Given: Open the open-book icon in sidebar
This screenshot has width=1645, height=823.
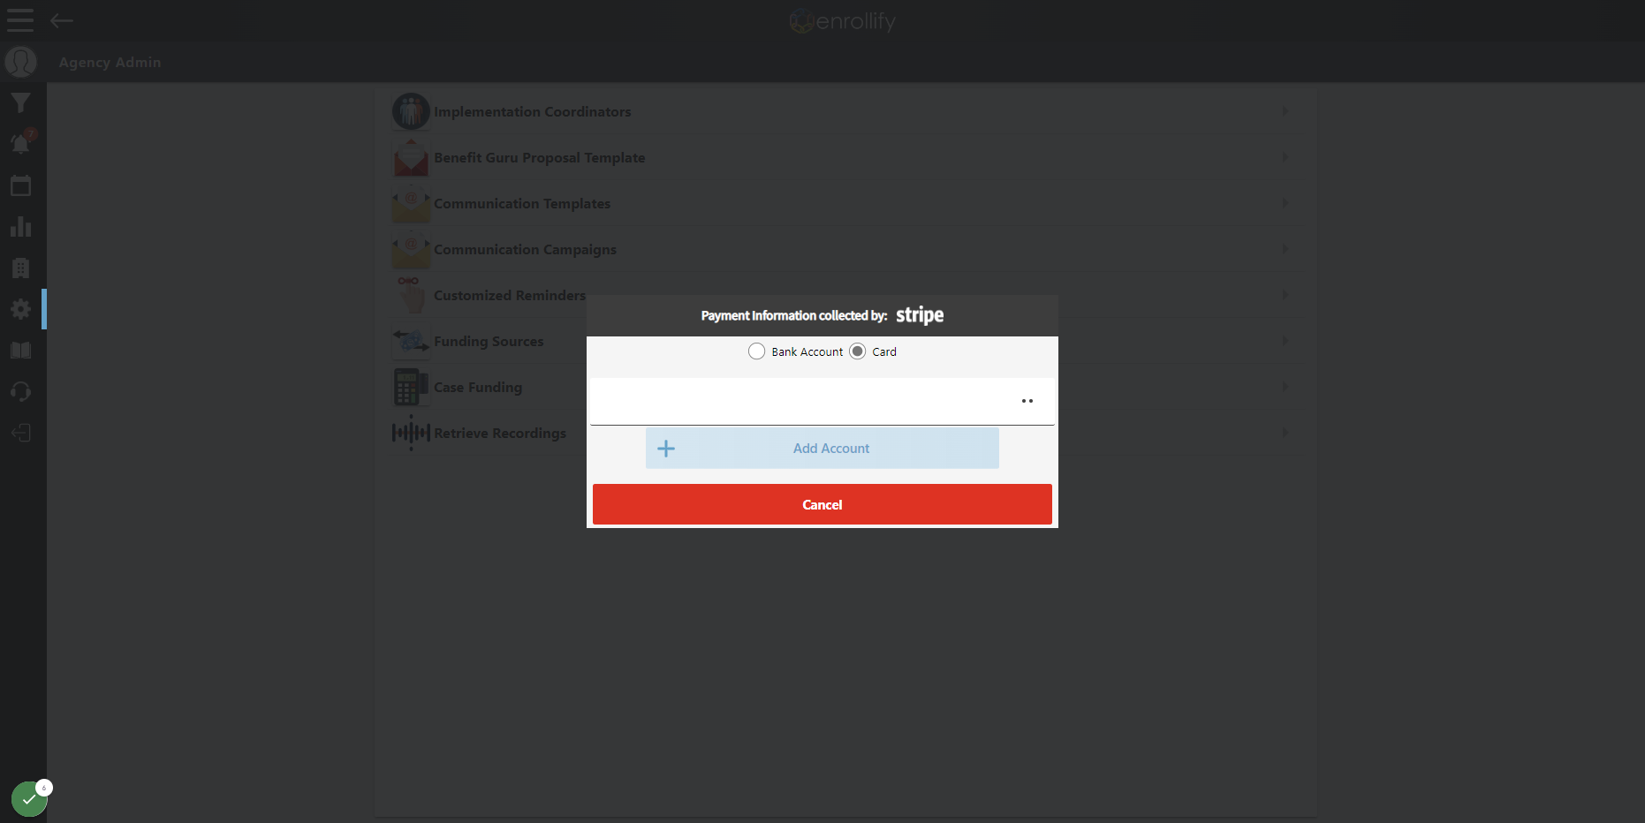Looking at the screenshot, I should tap(20, 351).
